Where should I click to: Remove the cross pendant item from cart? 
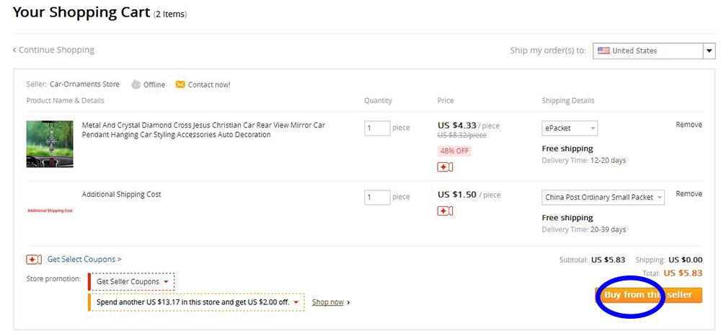coord(689,125)
